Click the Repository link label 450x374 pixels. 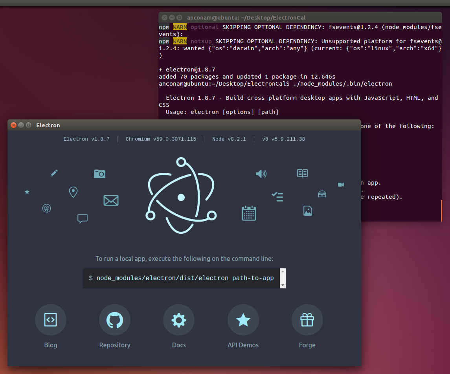point(115,345)
